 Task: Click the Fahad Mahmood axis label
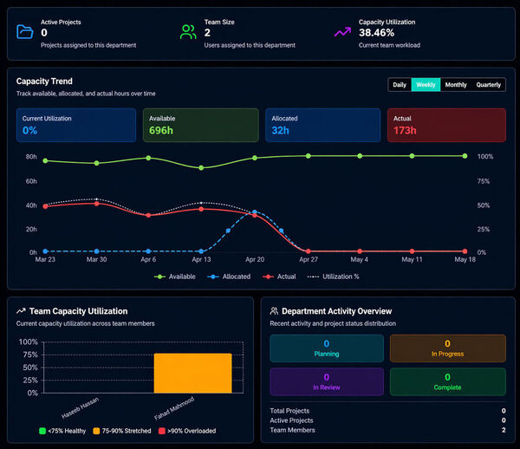(x=174, y=408)
